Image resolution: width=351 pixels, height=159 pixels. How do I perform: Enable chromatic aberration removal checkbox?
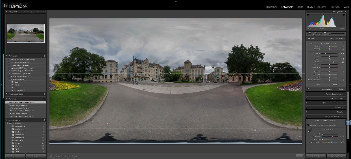pos(308,125)
